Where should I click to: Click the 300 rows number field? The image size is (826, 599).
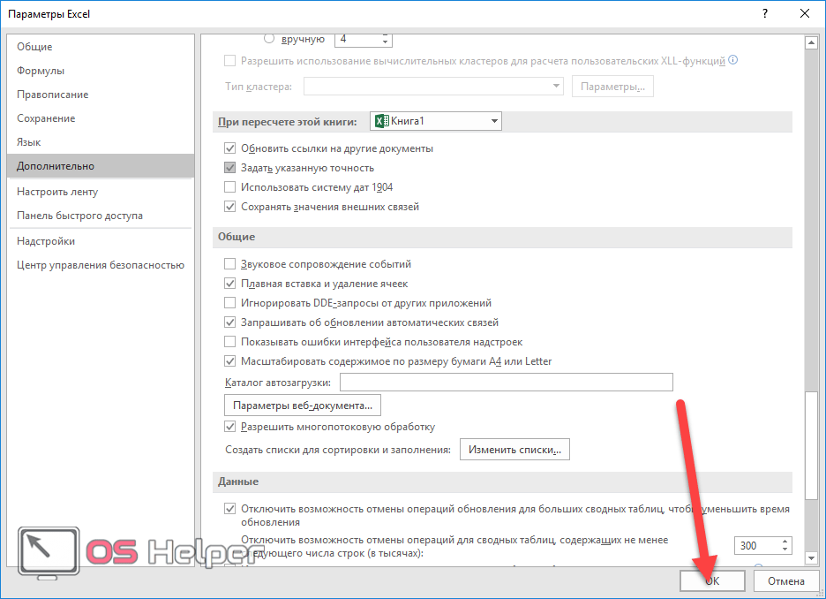pyautogui.click(x=757, y=546)
